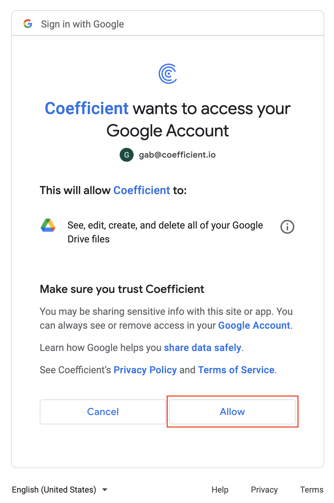Cancel the access request

[x=103, y=412]
